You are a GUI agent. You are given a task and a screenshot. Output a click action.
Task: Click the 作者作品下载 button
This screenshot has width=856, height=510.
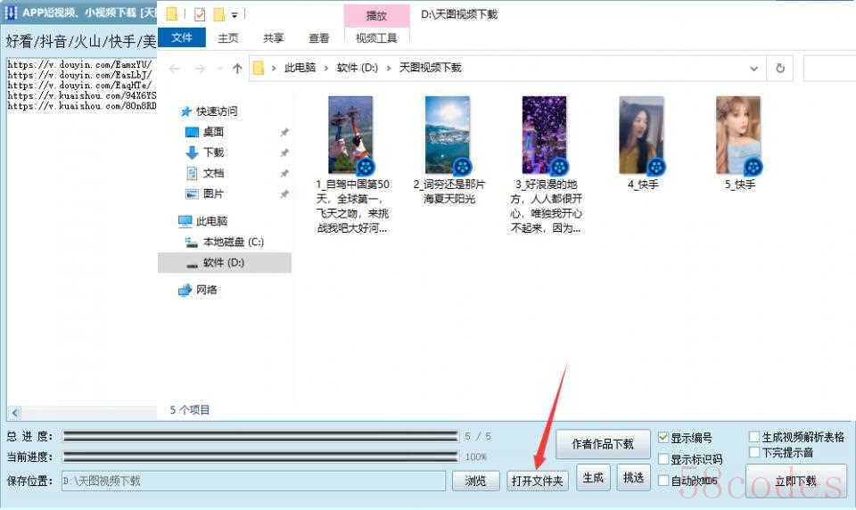(x=603, y=445)
